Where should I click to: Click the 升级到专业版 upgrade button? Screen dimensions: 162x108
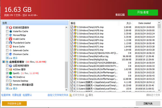(14, 103)
